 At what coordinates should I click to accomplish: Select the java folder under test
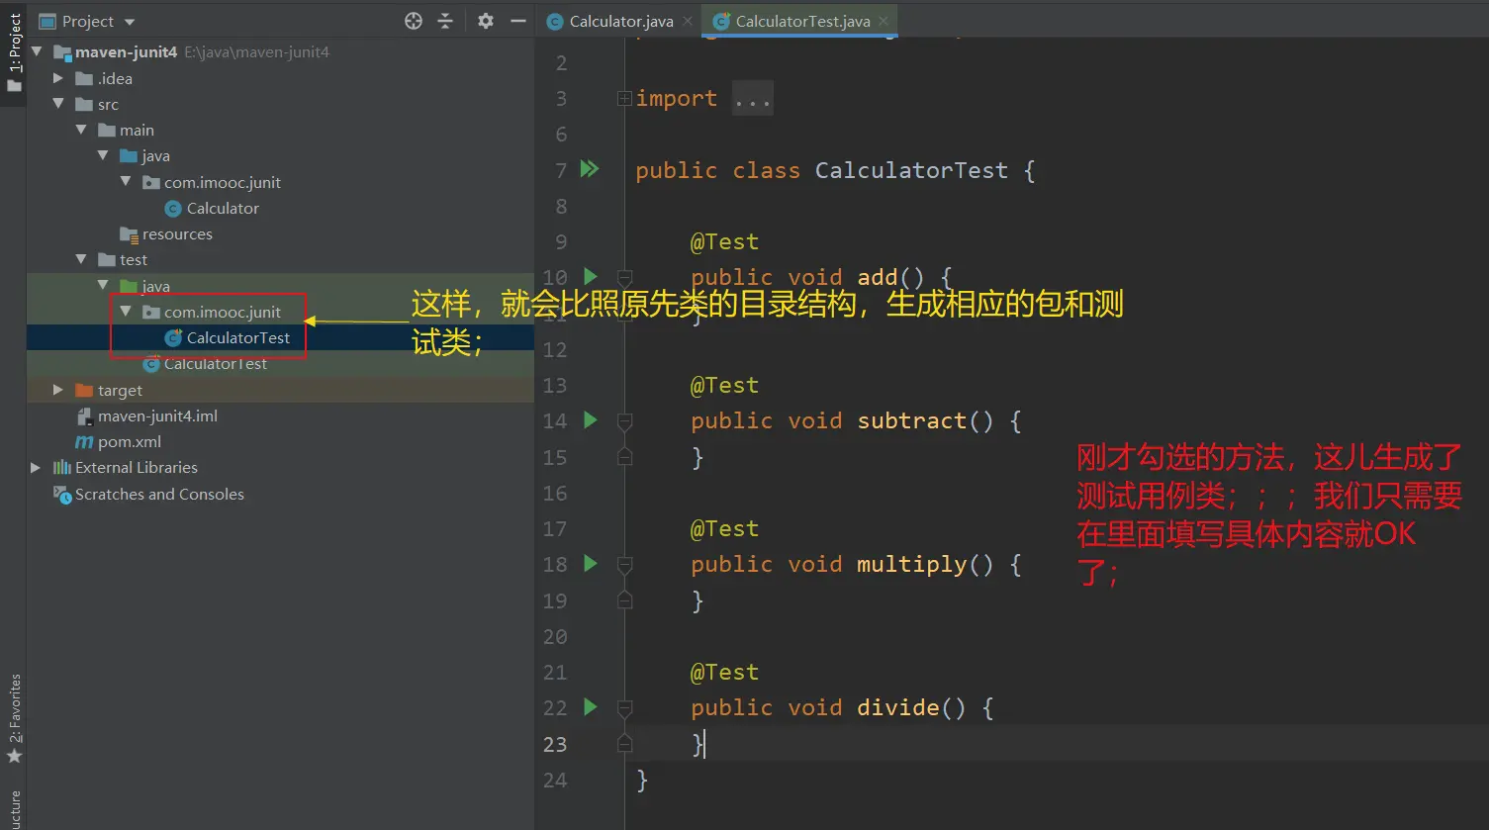pos(155,286)
